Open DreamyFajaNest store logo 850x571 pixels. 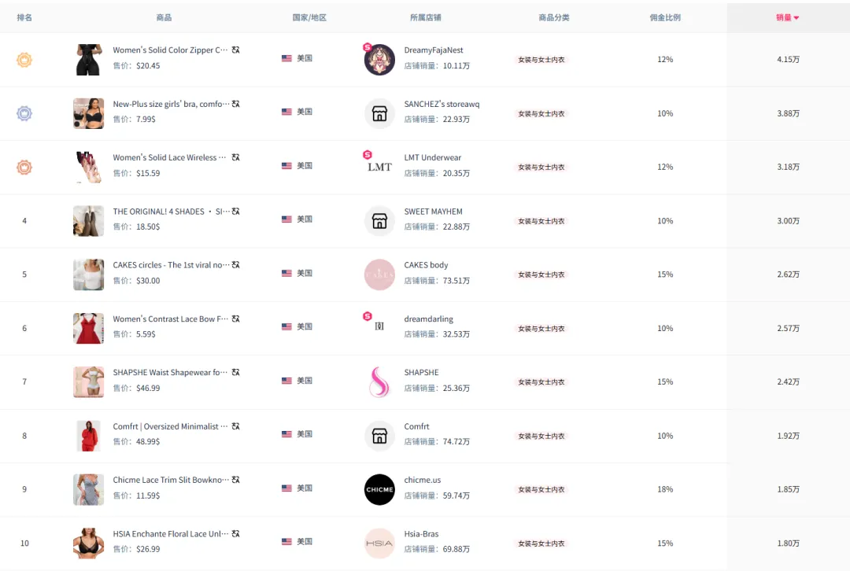(379, 60)
